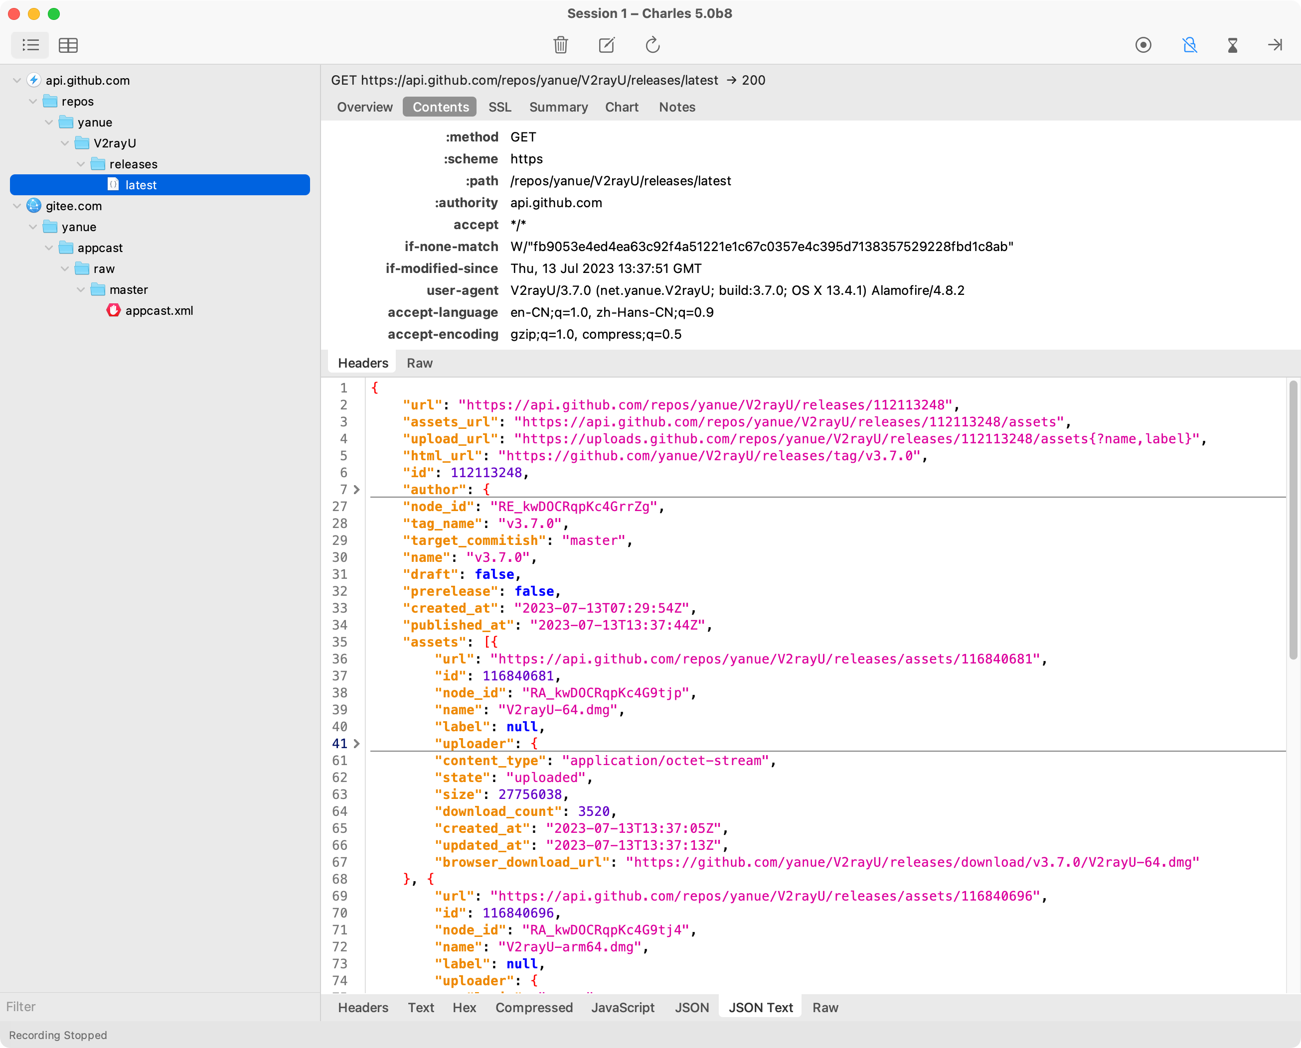The height and width of the screenshot is (1048, 1301).
Task: Open the Raw headers view
Action: tap(419, 363)
